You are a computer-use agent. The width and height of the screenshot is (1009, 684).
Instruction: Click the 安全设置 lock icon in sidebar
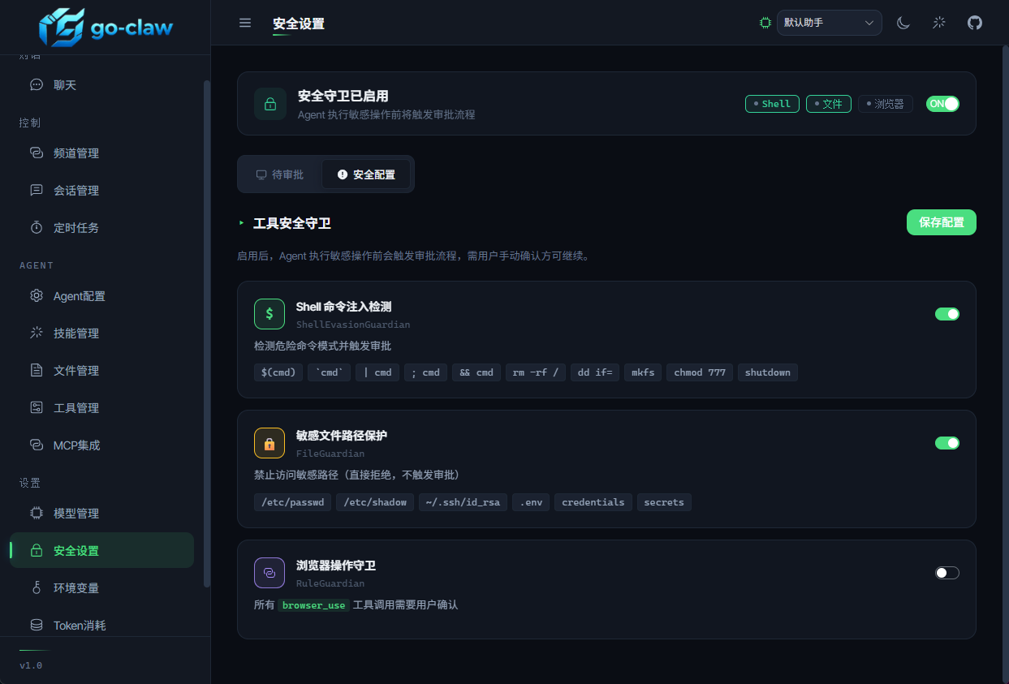click(x=37, y=550)
